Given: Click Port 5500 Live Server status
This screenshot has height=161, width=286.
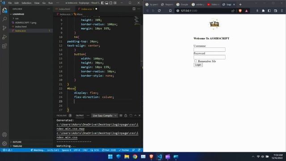Looking at the screenshot, I should [x=109, y=150].
